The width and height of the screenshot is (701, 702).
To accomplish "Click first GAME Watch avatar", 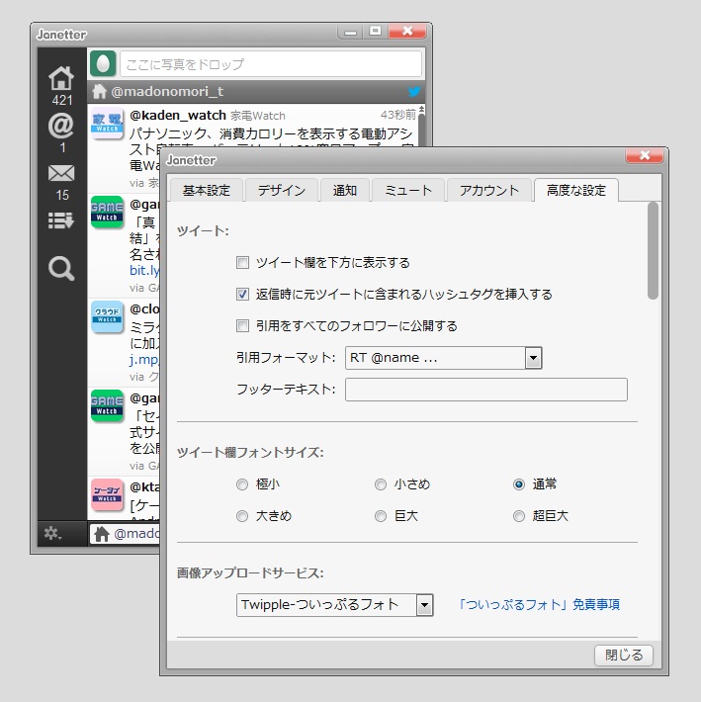I will [x=107, y=212].
